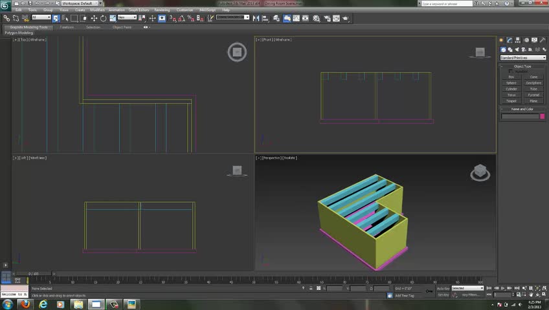The image size is (549, 310).
Task: Expand the Standard Primitives dropdown
Action: 522,57
